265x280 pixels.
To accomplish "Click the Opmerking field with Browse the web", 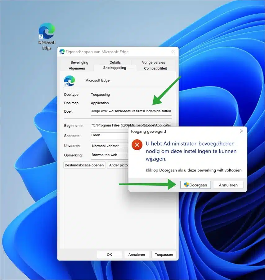I will (110, 155).
